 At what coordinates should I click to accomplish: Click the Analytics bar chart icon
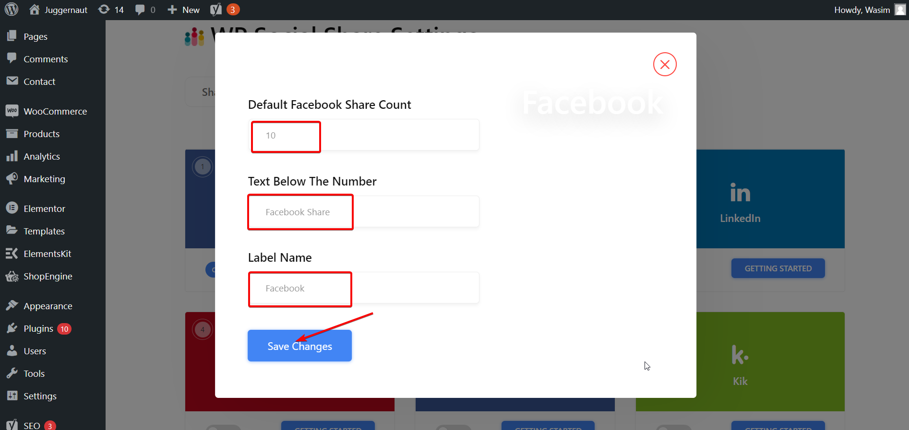(12, 156)
